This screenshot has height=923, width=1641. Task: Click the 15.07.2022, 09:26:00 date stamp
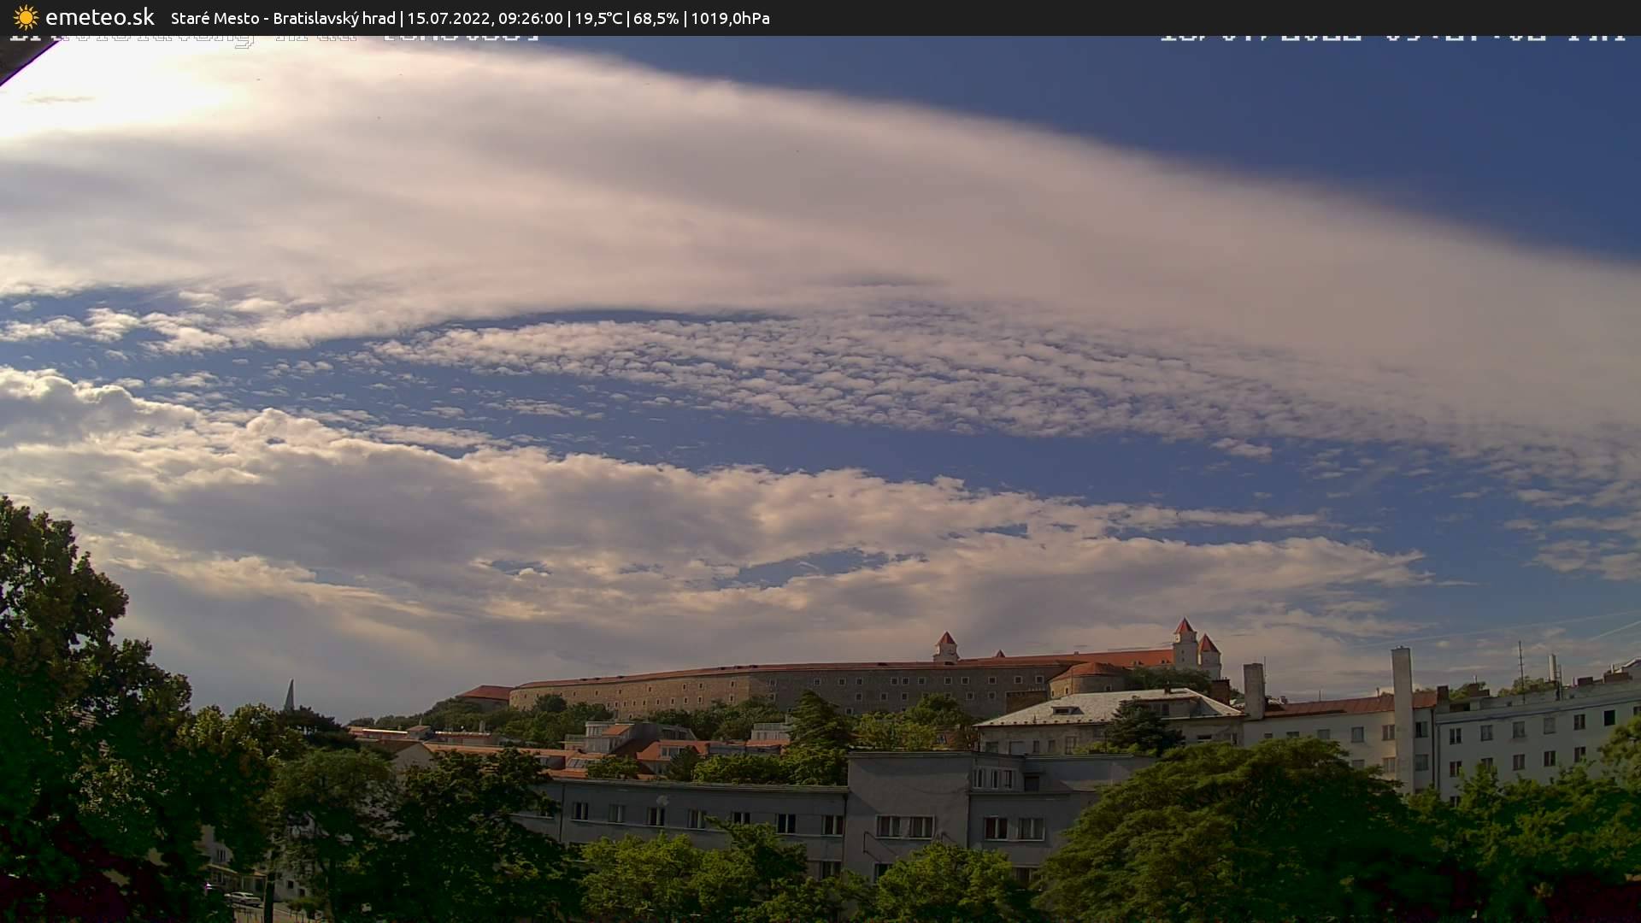point(485,19)
